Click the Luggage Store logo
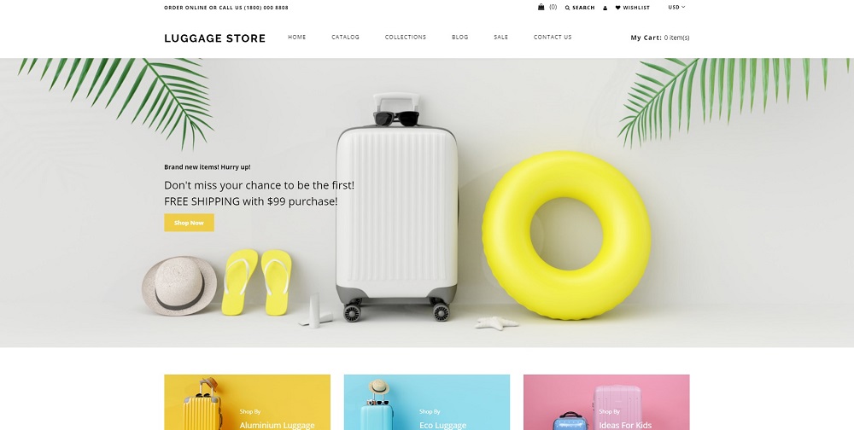Screen dimensions: 854x430 (215, 38)
